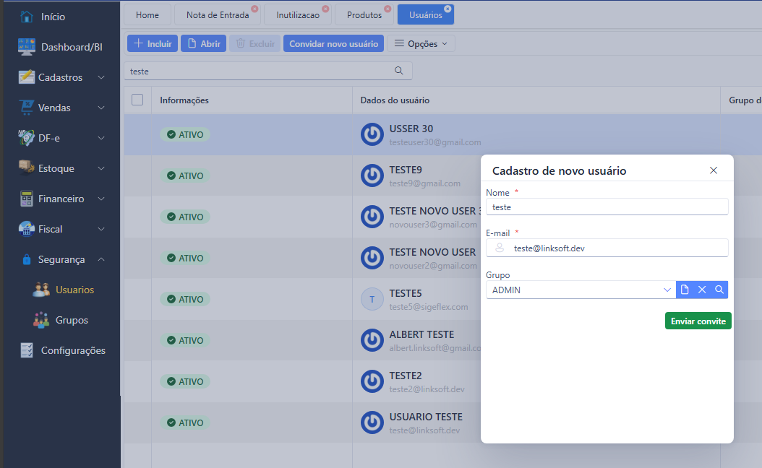Click the search magnifier in the Grupo field
762x468 pixels.
click(719, 290)
